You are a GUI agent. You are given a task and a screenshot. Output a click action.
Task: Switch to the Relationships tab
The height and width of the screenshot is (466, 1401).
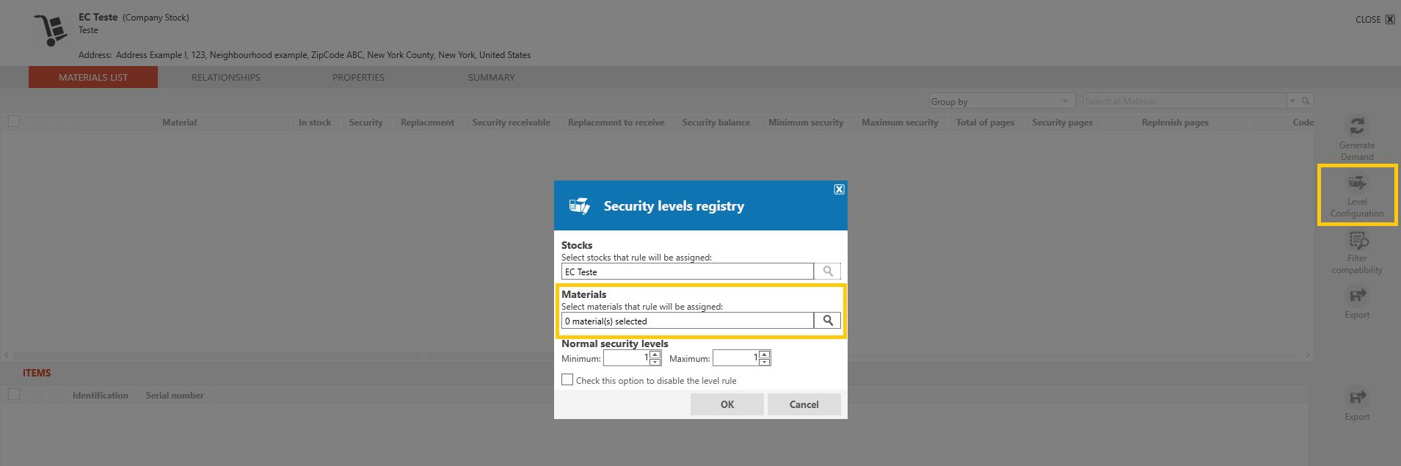226,77
